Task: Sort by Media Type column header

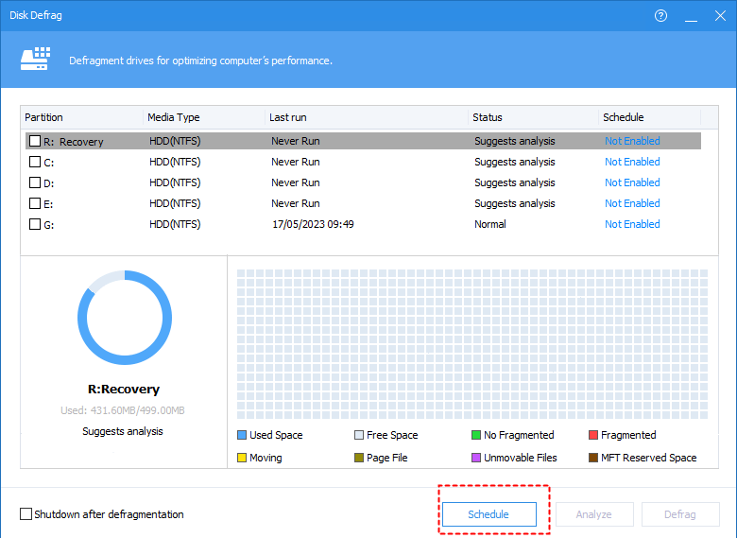Action: pos(204,117)
